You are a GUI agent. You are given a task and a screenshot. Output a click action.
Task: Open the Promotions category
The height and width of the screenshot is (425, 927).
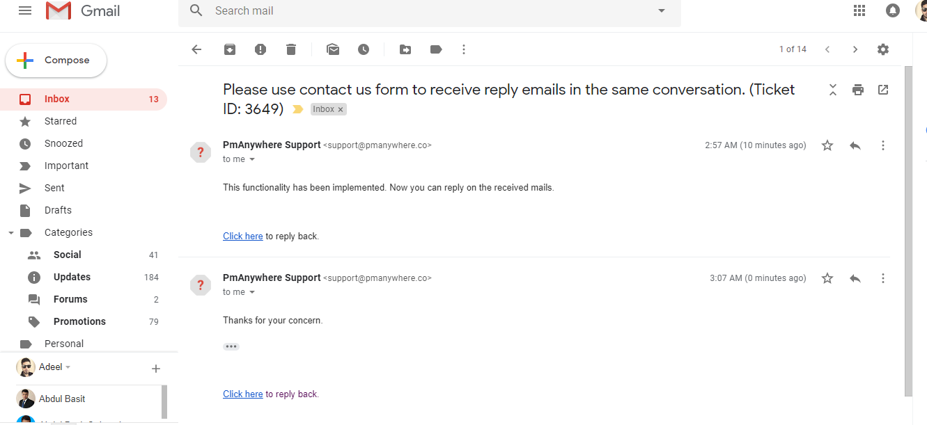click(x=79, y=321)
